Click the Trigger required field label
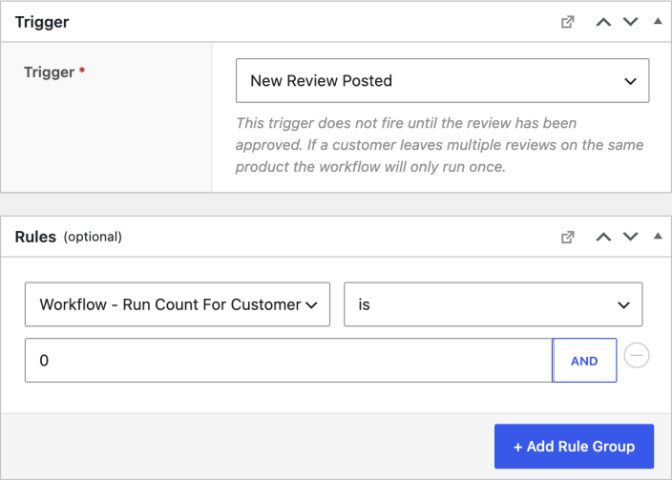This screenshot has width=672, height=480. 54,72
